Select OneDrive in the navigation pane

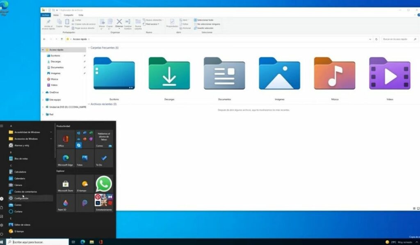(x=54, y=92)
